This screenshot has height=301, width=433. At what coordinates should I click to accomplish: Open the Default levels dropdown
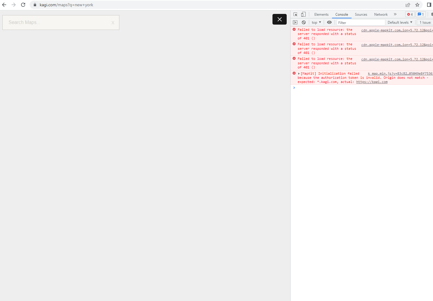[x=400, y=23]
